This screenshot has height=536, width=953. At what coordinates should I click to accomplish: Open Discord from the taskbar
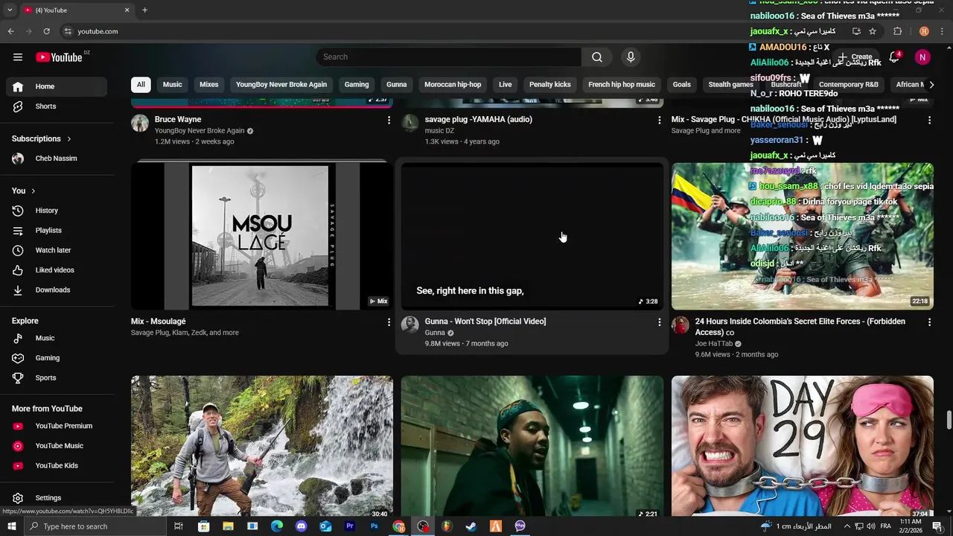pos(301,526)
